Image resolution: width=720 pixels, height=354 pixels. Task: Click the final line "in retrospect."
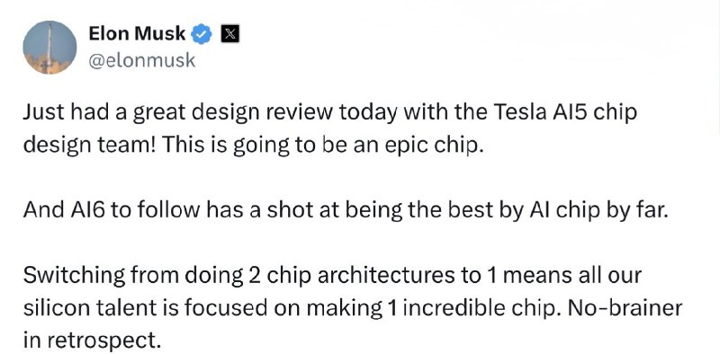(x=92, y=341)
